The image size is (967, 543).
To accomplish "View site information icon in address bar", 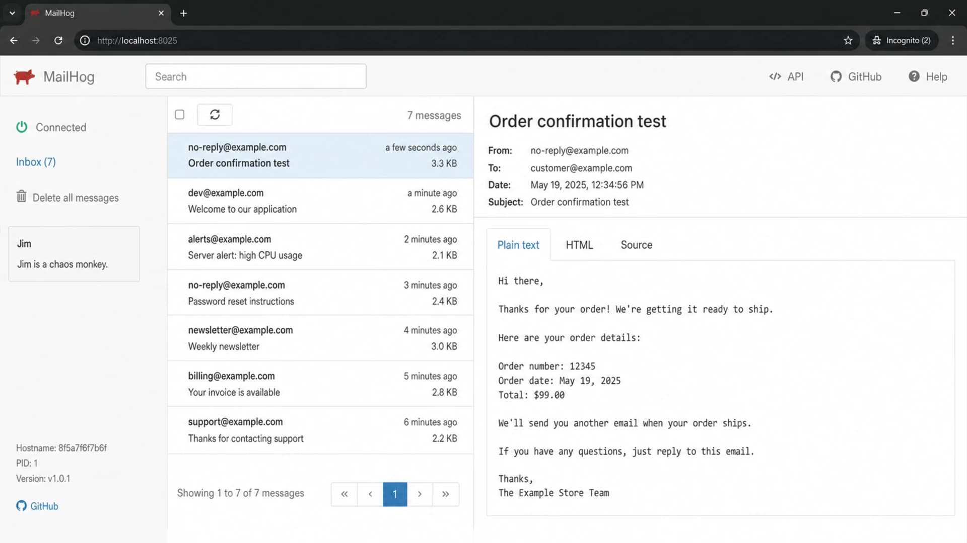I will click(x=85, y=40).
